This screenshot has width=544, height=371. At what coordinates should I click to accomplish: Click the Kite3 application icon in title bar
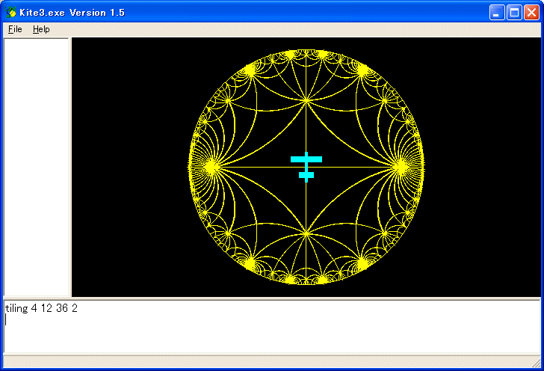[x=10, y=12]
